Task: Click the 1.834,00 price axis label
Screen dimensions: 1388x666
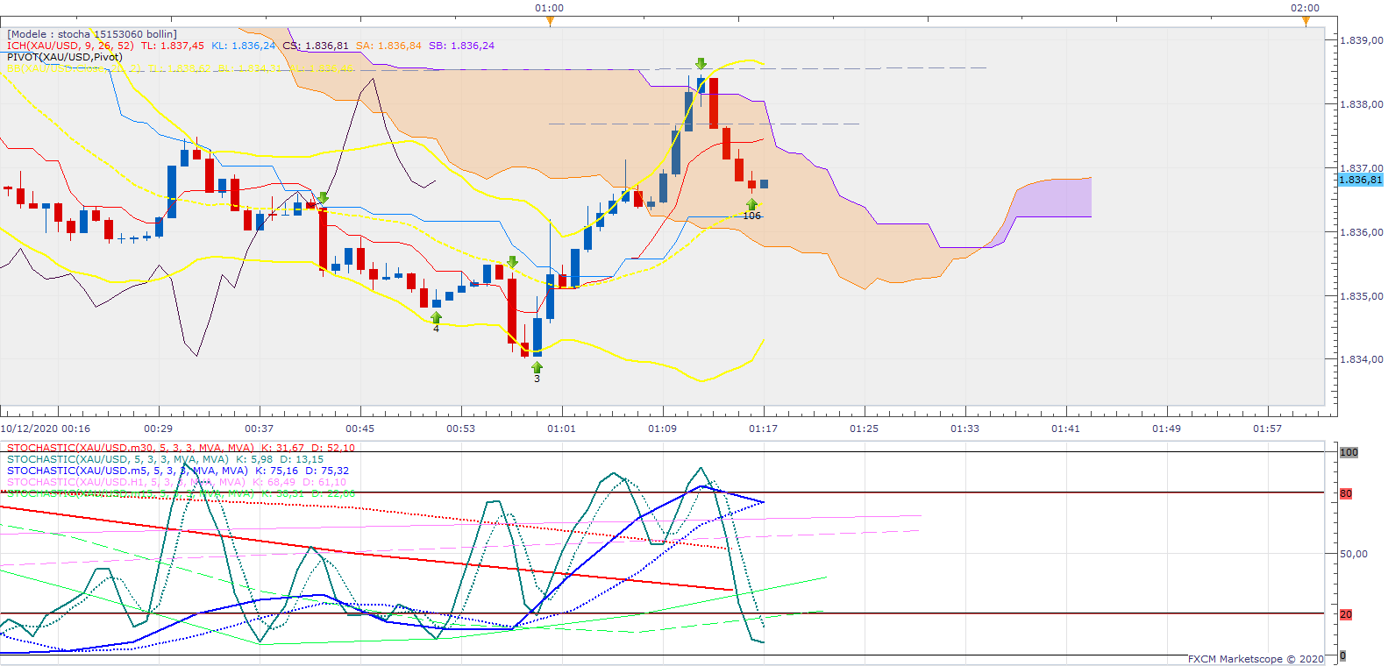Action: [1362, 359]
